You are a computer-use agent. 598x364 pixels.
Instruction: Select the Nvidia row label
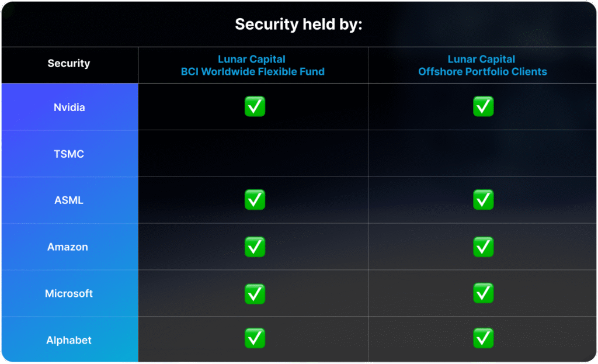(x=69, y=108)
